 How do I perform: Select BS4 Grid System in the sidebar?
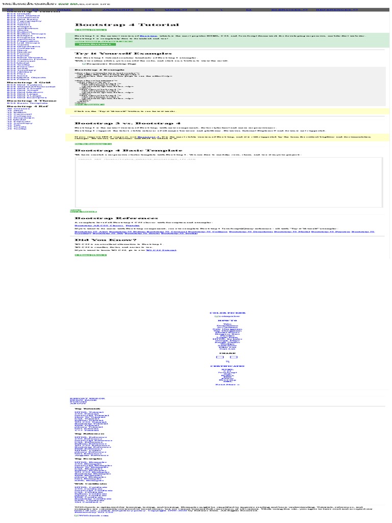(24, 85)
